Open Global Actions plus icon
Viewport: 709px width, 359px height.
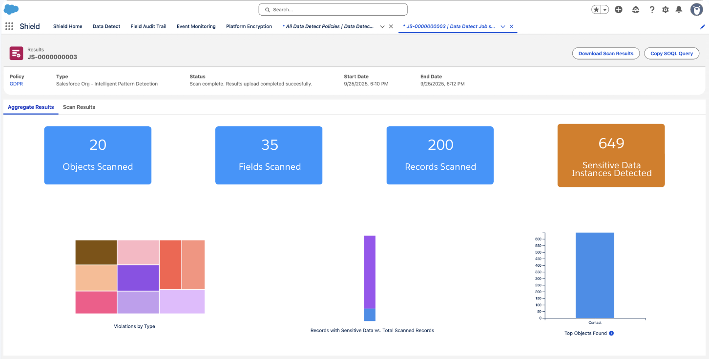pos(619,10)
